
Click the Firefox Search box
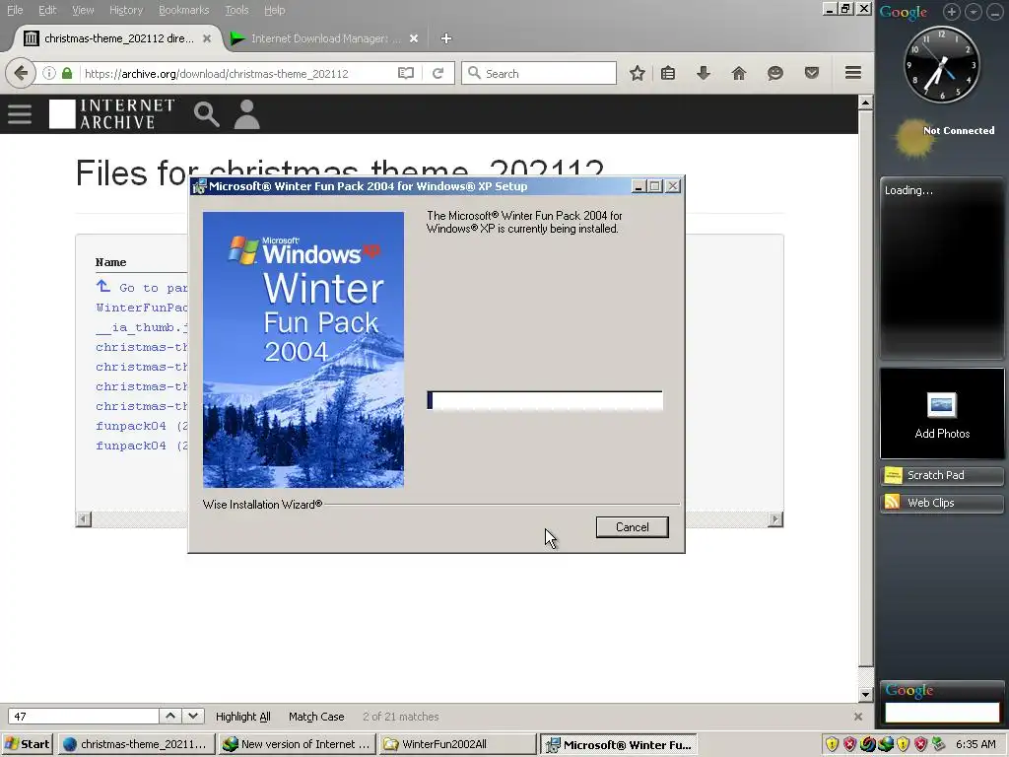[539, 73]
